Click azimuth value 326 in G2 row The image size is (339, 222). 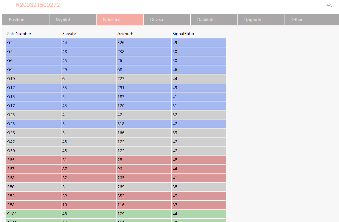coord(144,43)
